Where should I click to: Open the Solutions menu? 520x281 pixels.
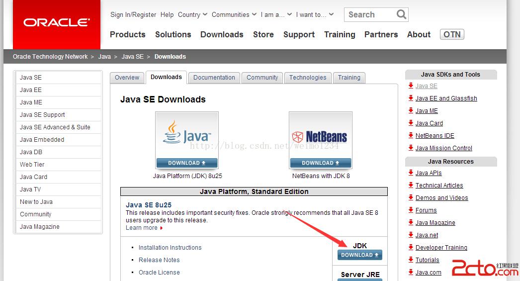click(173, 34)
